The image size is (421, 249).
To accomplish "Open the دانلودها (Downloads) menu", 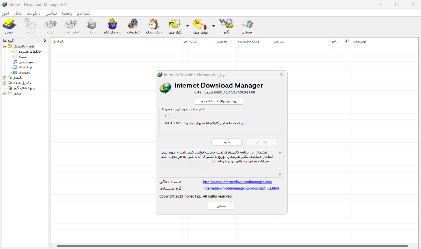I will tap(33, 13).
